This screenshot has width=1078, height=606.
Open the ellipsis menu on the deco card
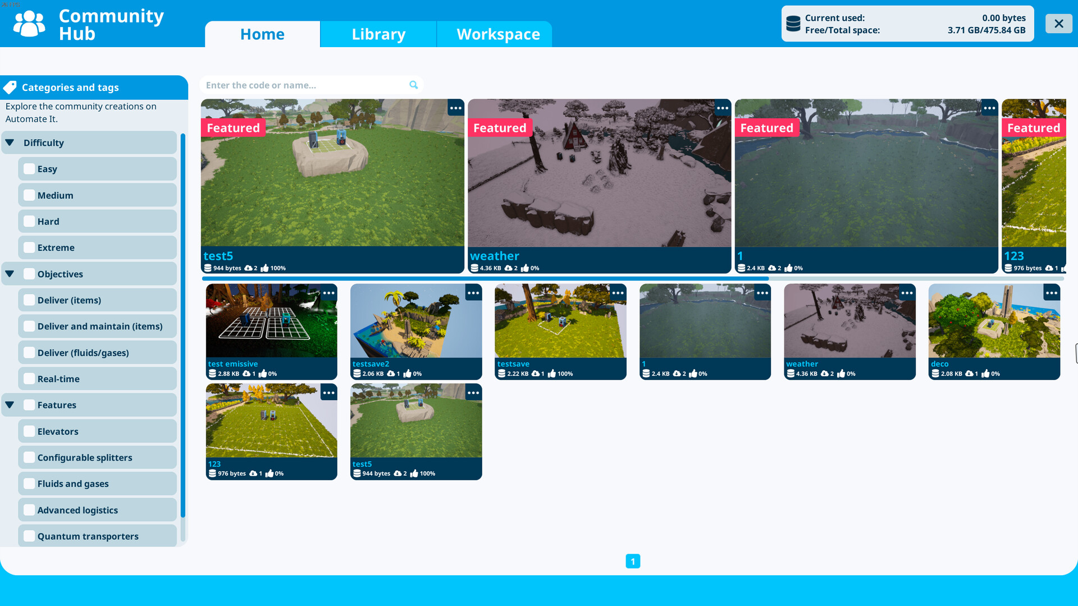1052,292
